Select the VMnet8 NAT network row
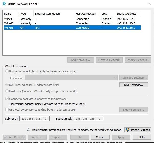This screenshot has width=154, height=143. coord(72,28)
